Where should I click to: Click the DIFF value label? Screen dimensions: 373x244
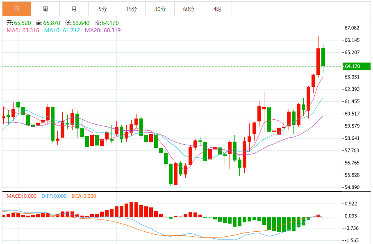[54, 196]
